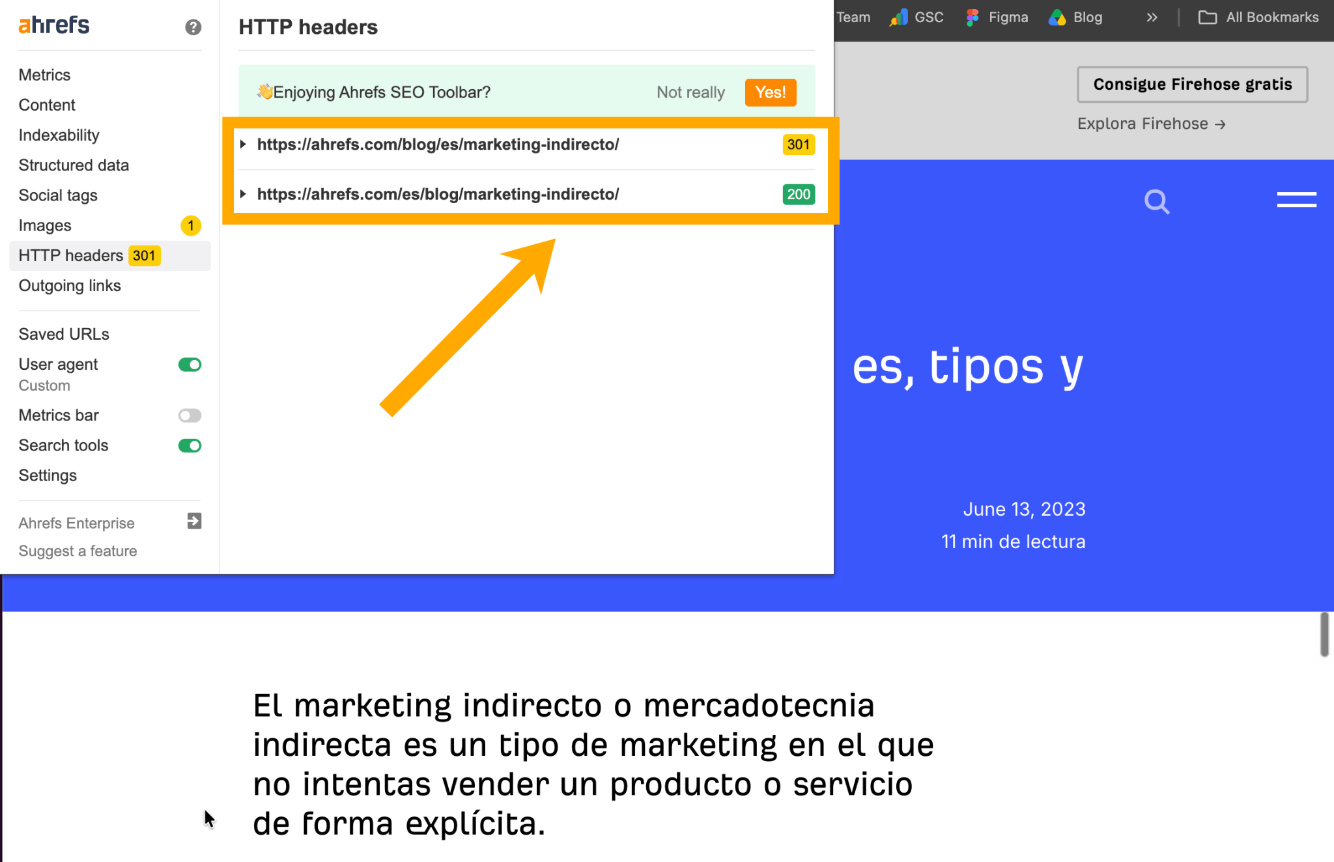Viewport: 1334px width, 862px height.
Task: Follow the Explora Firehose link
Action: (1151, 124)
